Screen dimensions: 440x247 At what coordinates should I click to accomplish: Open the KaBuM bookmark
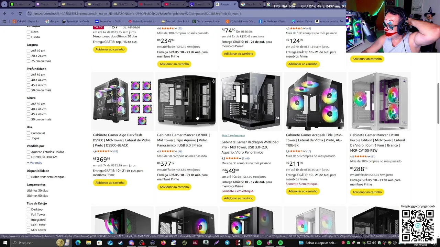tap(26, 21)
